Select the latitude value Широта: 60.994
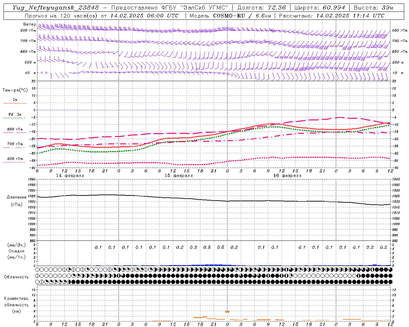The width and height of the screenshot is (409, 327). point(320,8)
